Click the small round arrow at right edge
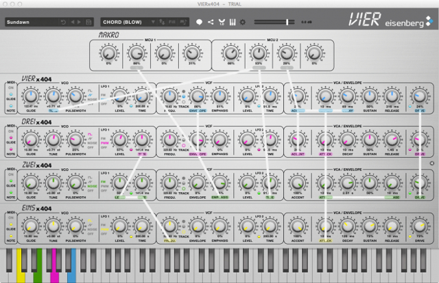Screen dimensions: 439x283 (x=432, y=163)
